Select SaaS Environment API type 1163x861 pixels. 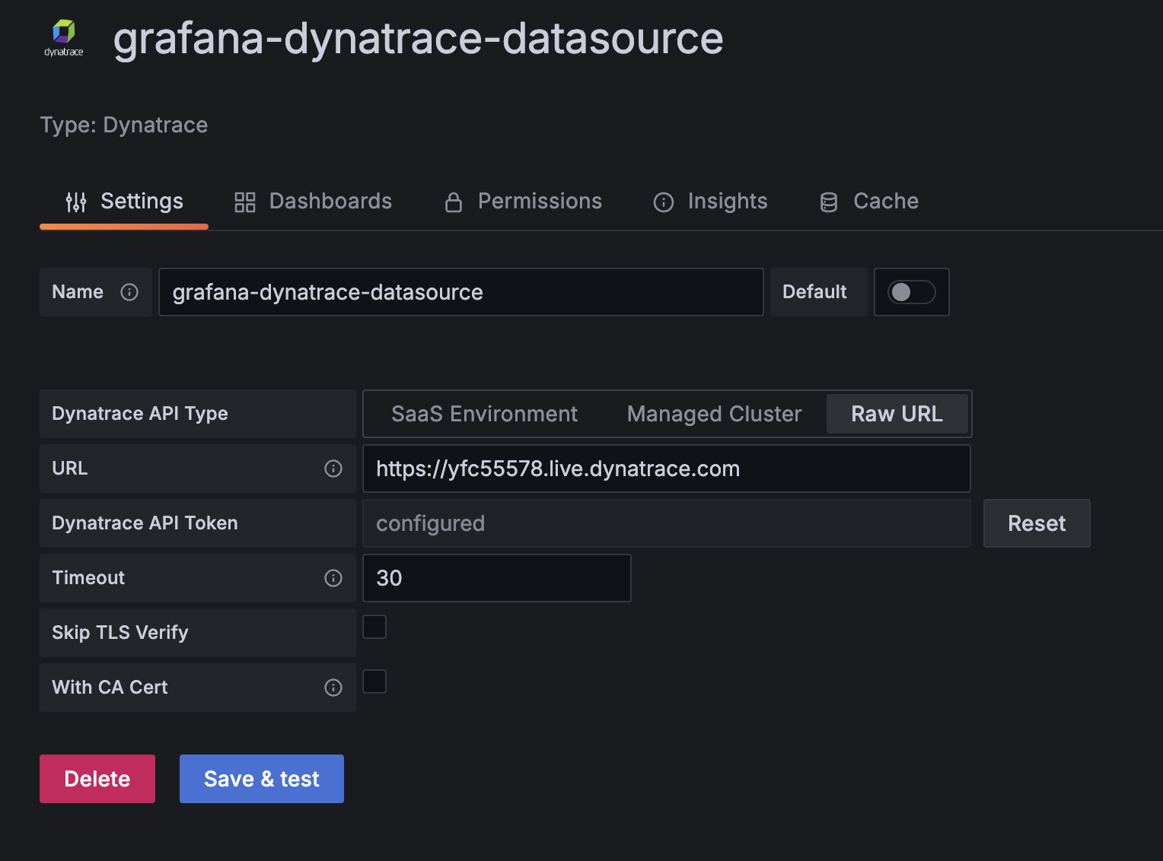[484, 414]
